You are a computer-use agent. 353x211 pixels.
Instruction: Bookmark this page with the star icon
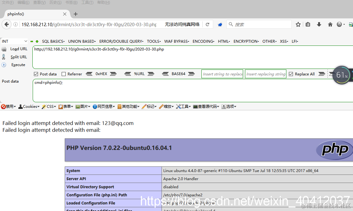(298, 24)
